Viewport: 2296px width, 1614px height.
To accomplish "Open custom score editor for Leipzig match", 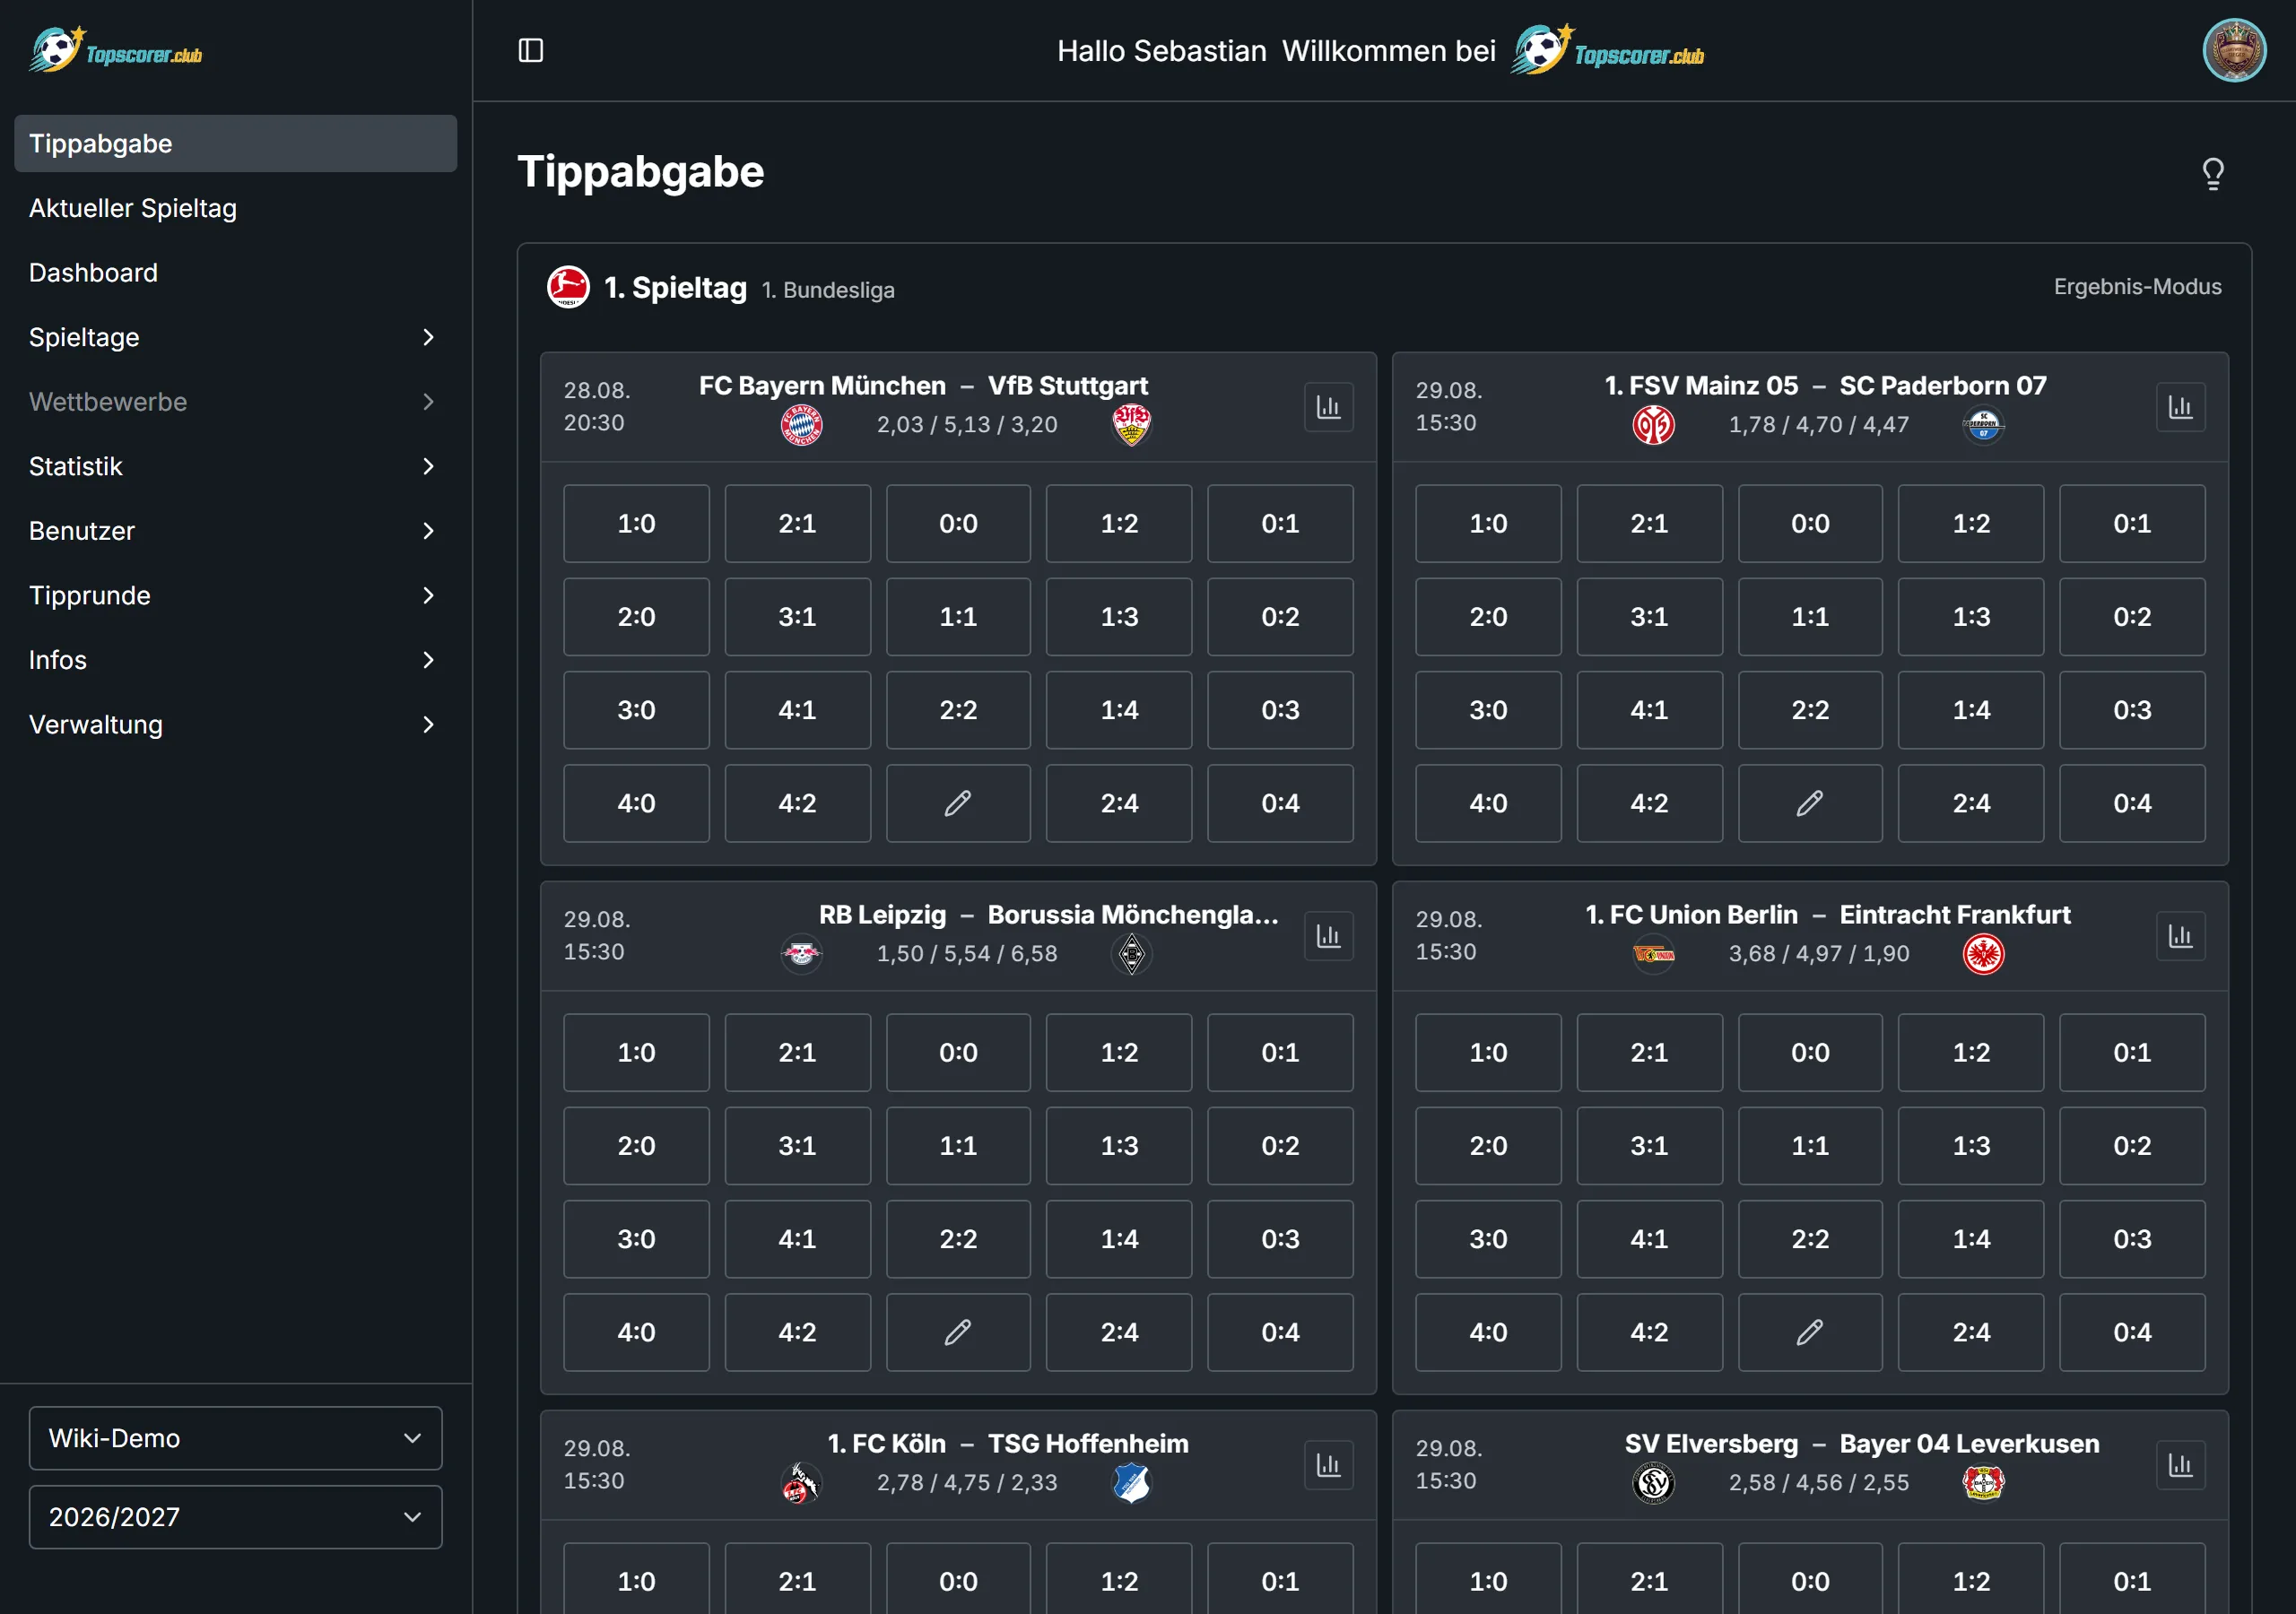I will tap(958, 1332).
